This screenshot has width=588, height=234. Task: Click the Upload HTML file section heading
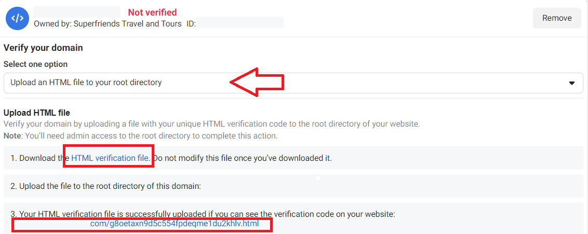[37, 112]
